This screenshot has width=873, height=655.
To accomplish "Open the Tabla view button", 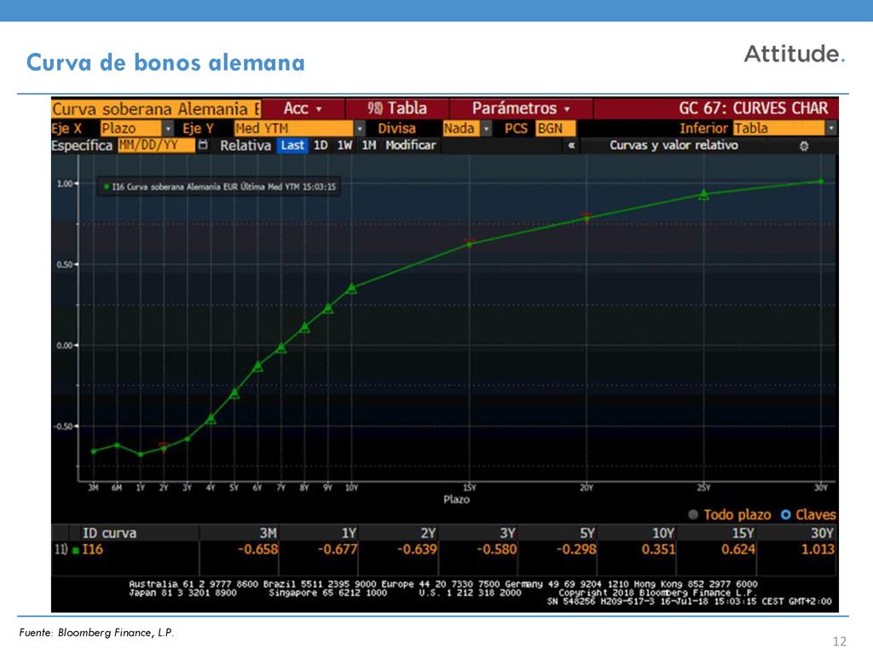I will click(x=397, y=108).
